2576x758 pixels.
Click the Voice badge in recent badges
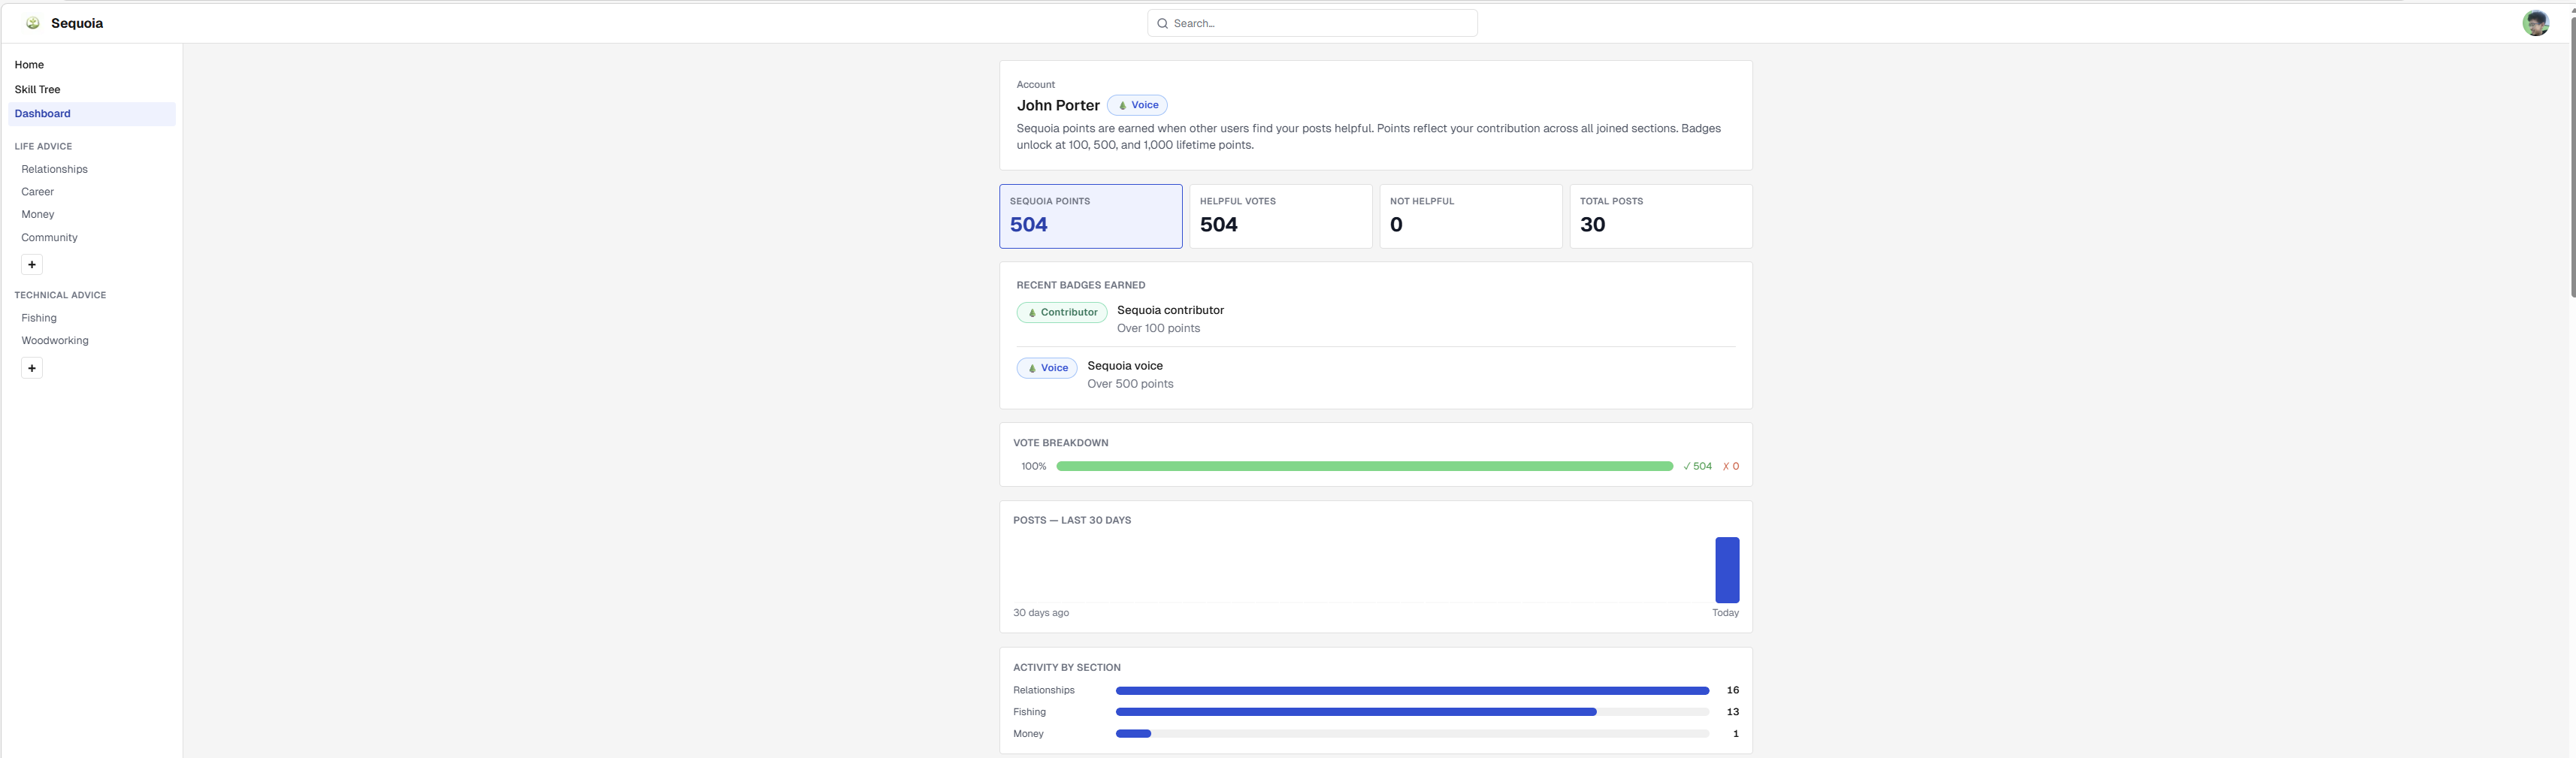point(1046,368)
